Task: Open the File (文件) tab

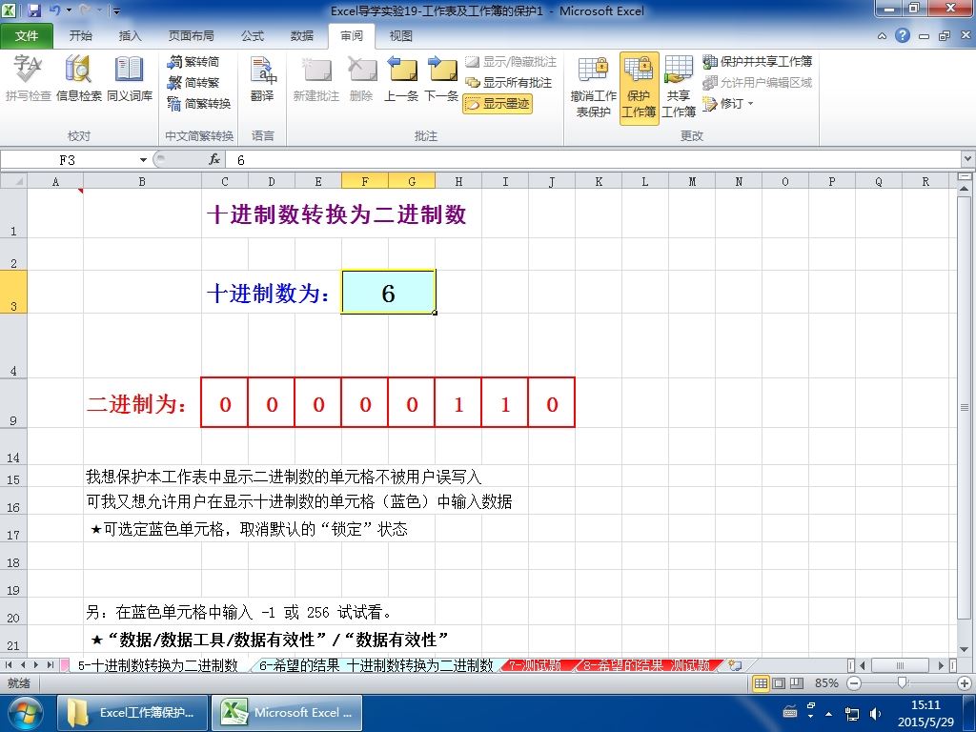Action: (x=27, y=36)
